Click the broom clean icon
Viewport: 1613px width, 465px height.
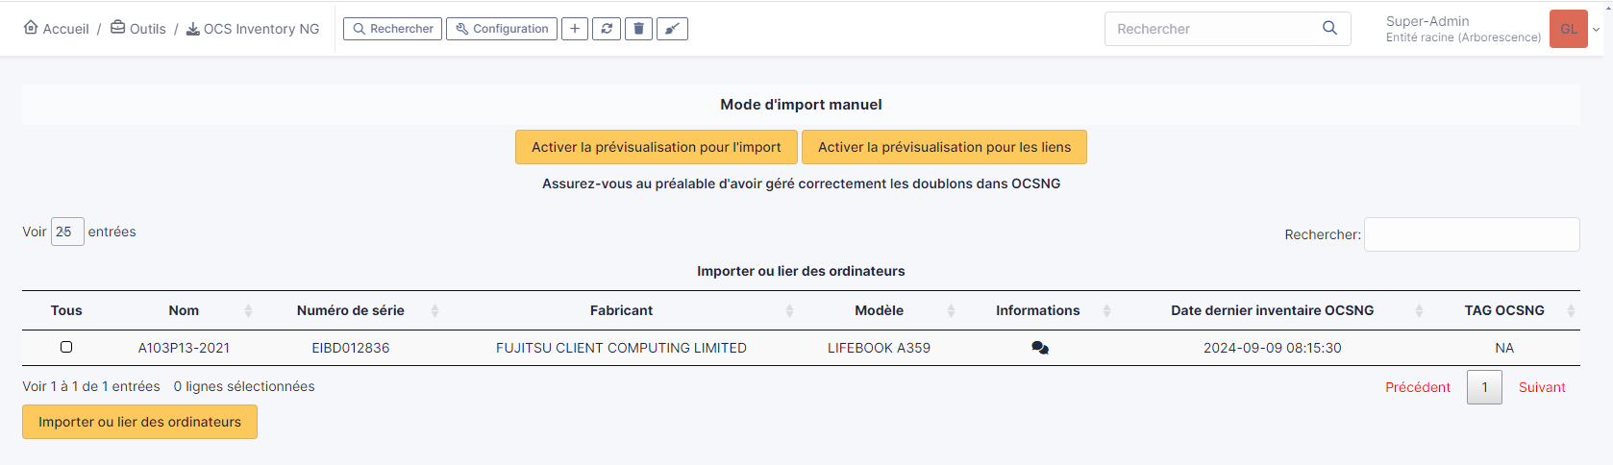tap(672, 29)
